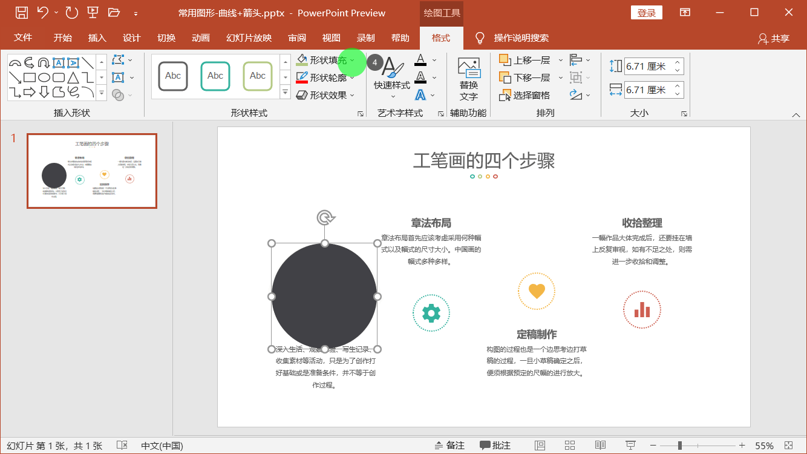Toggle Comments (批注) pane in status bar
The height and width of the screenshot is (454, 807).
coord(495,446)
